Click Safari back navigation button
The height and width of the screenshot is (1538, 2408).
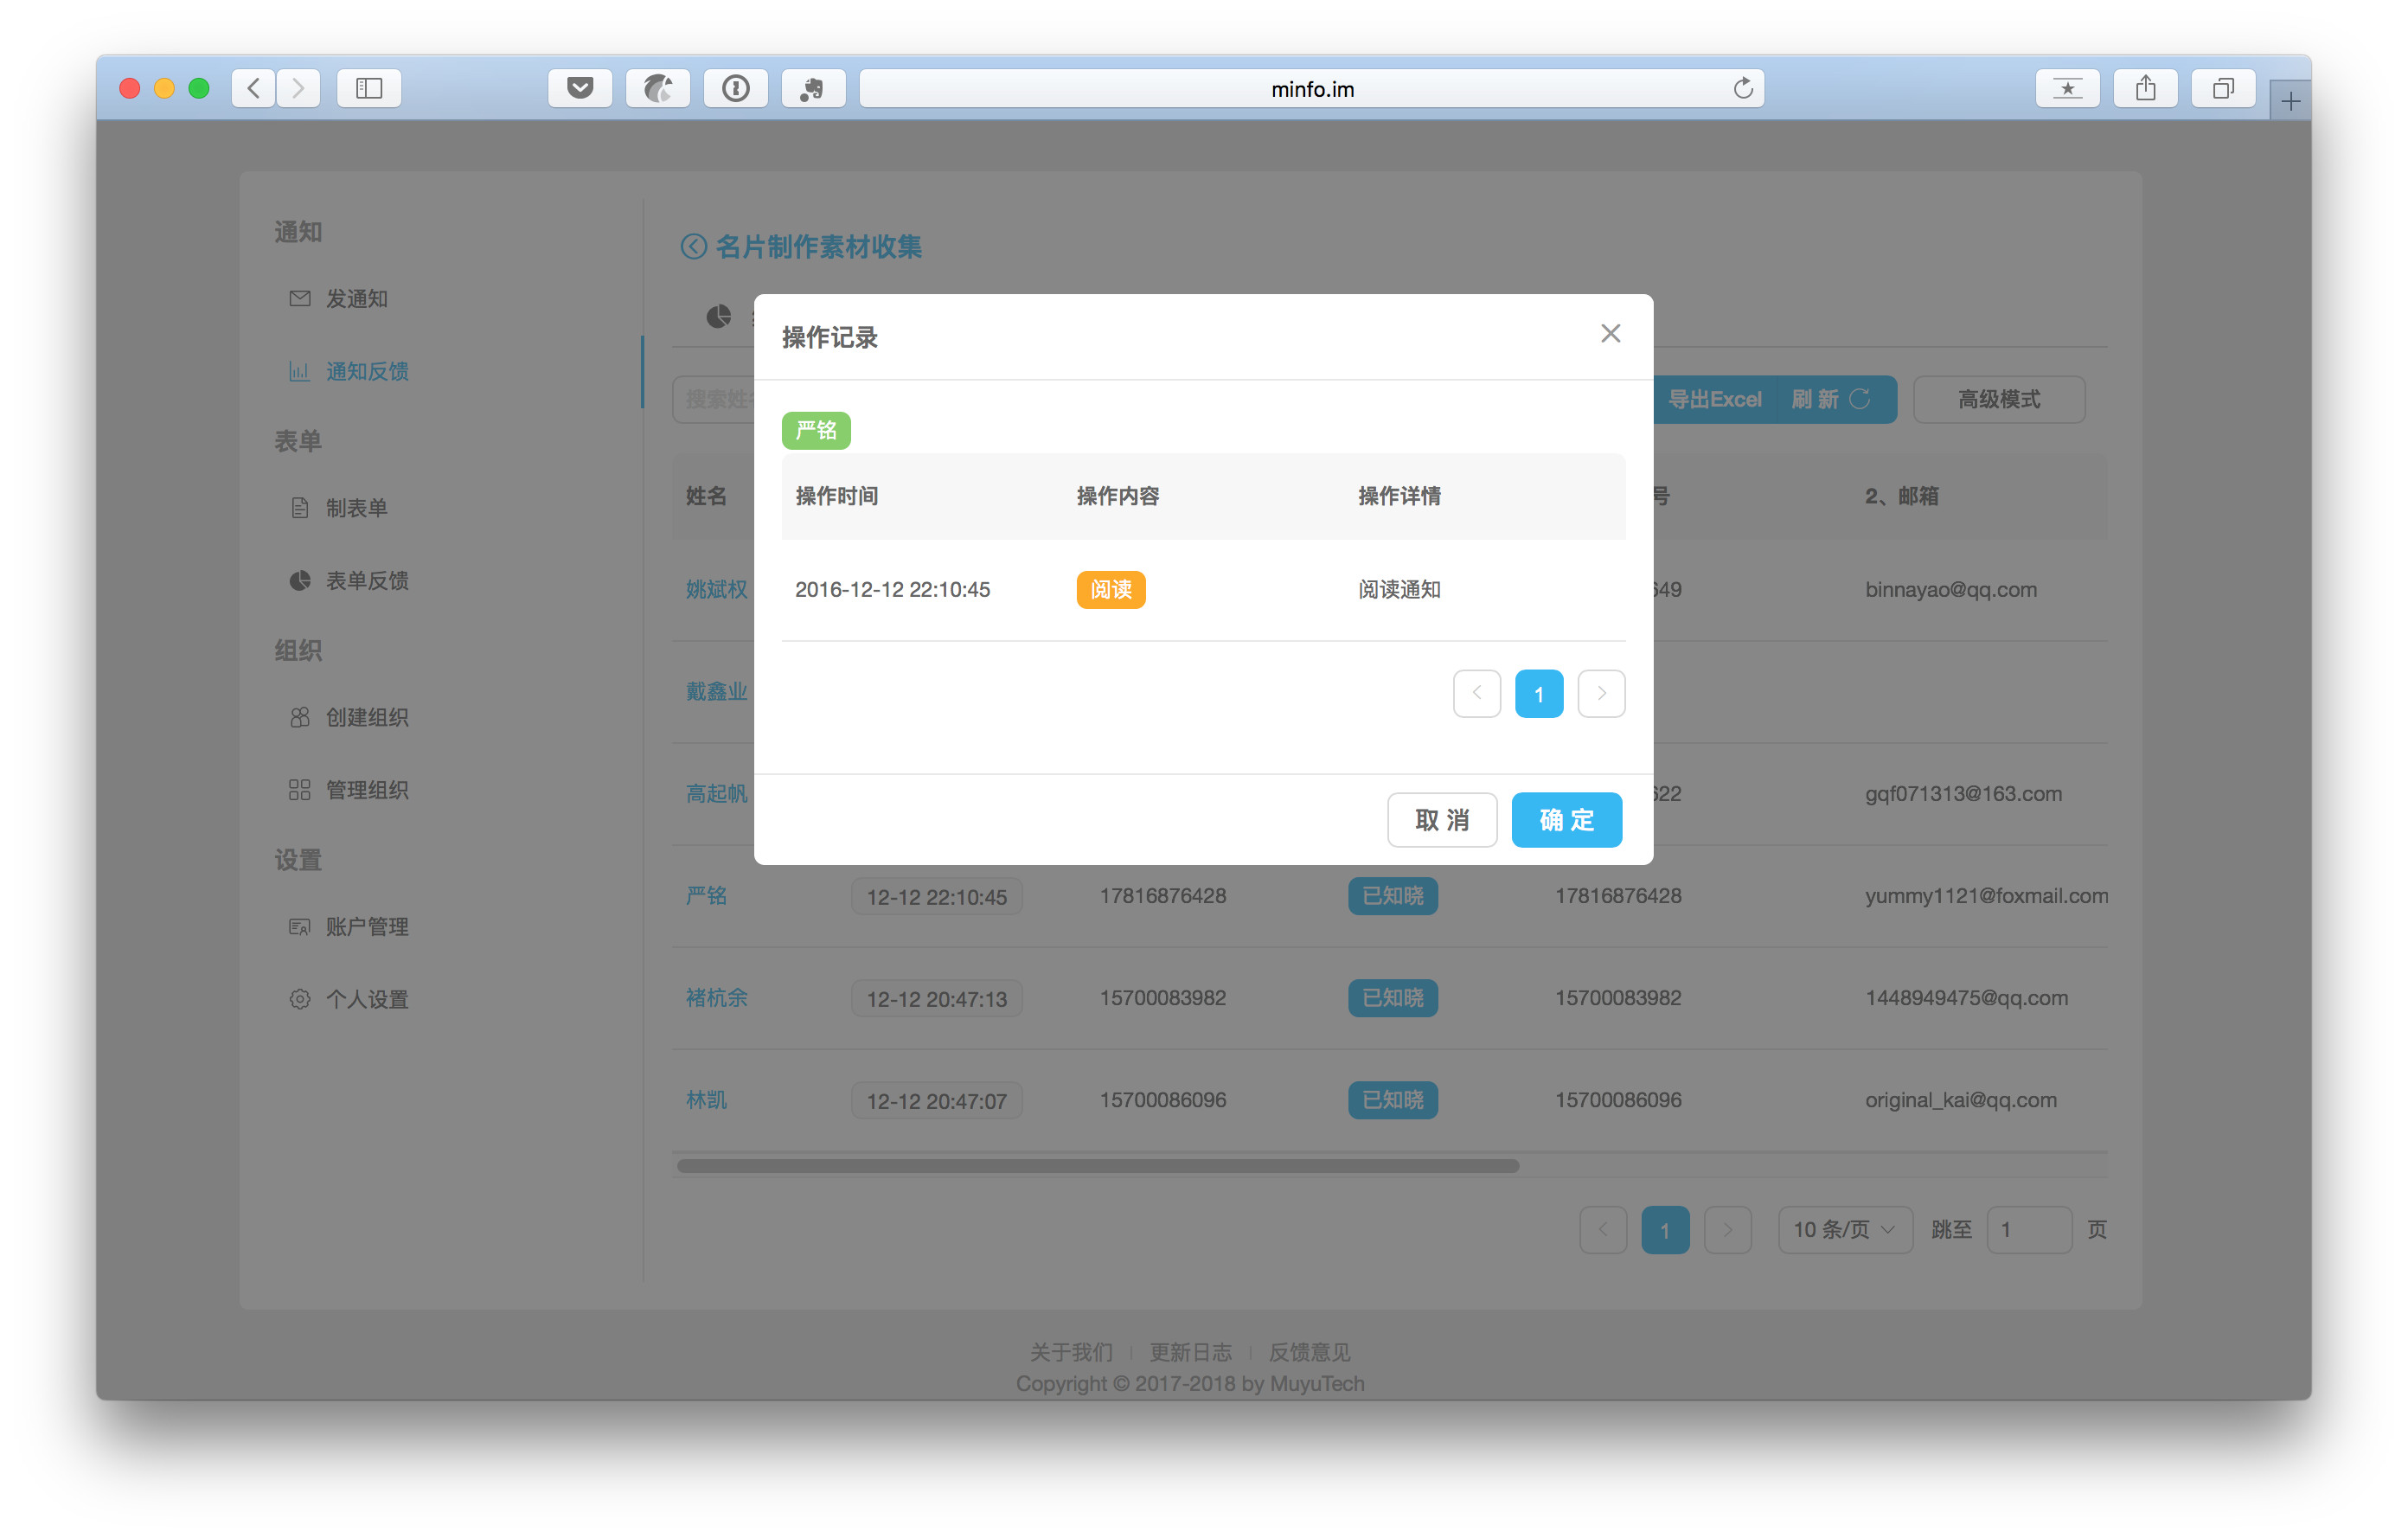(x=254, y=88)
